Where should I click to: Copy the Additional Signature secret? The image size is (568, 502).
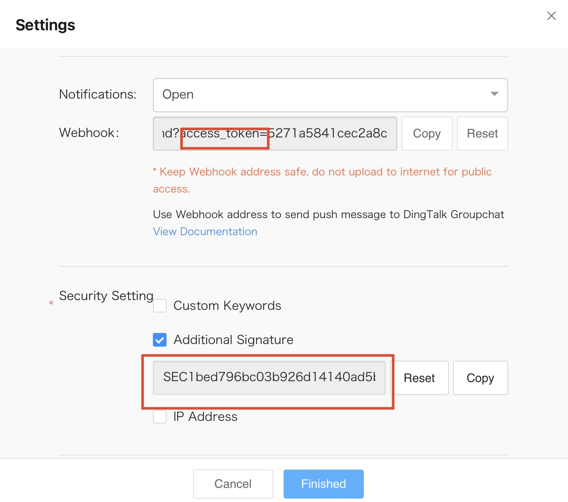coord(480,378)
